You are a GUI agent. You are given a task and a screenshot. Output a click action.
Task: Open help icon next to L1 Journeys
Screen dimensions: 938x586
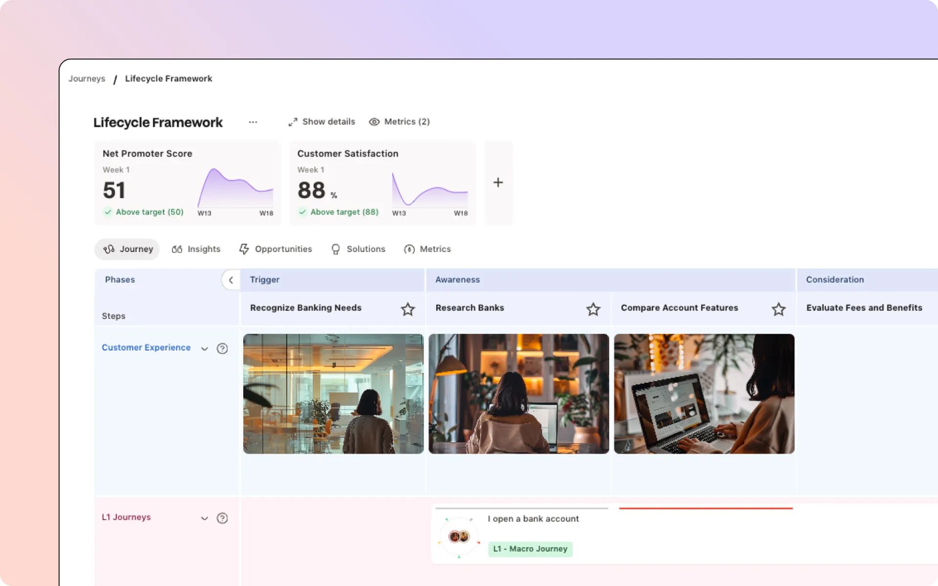point(222,518)
